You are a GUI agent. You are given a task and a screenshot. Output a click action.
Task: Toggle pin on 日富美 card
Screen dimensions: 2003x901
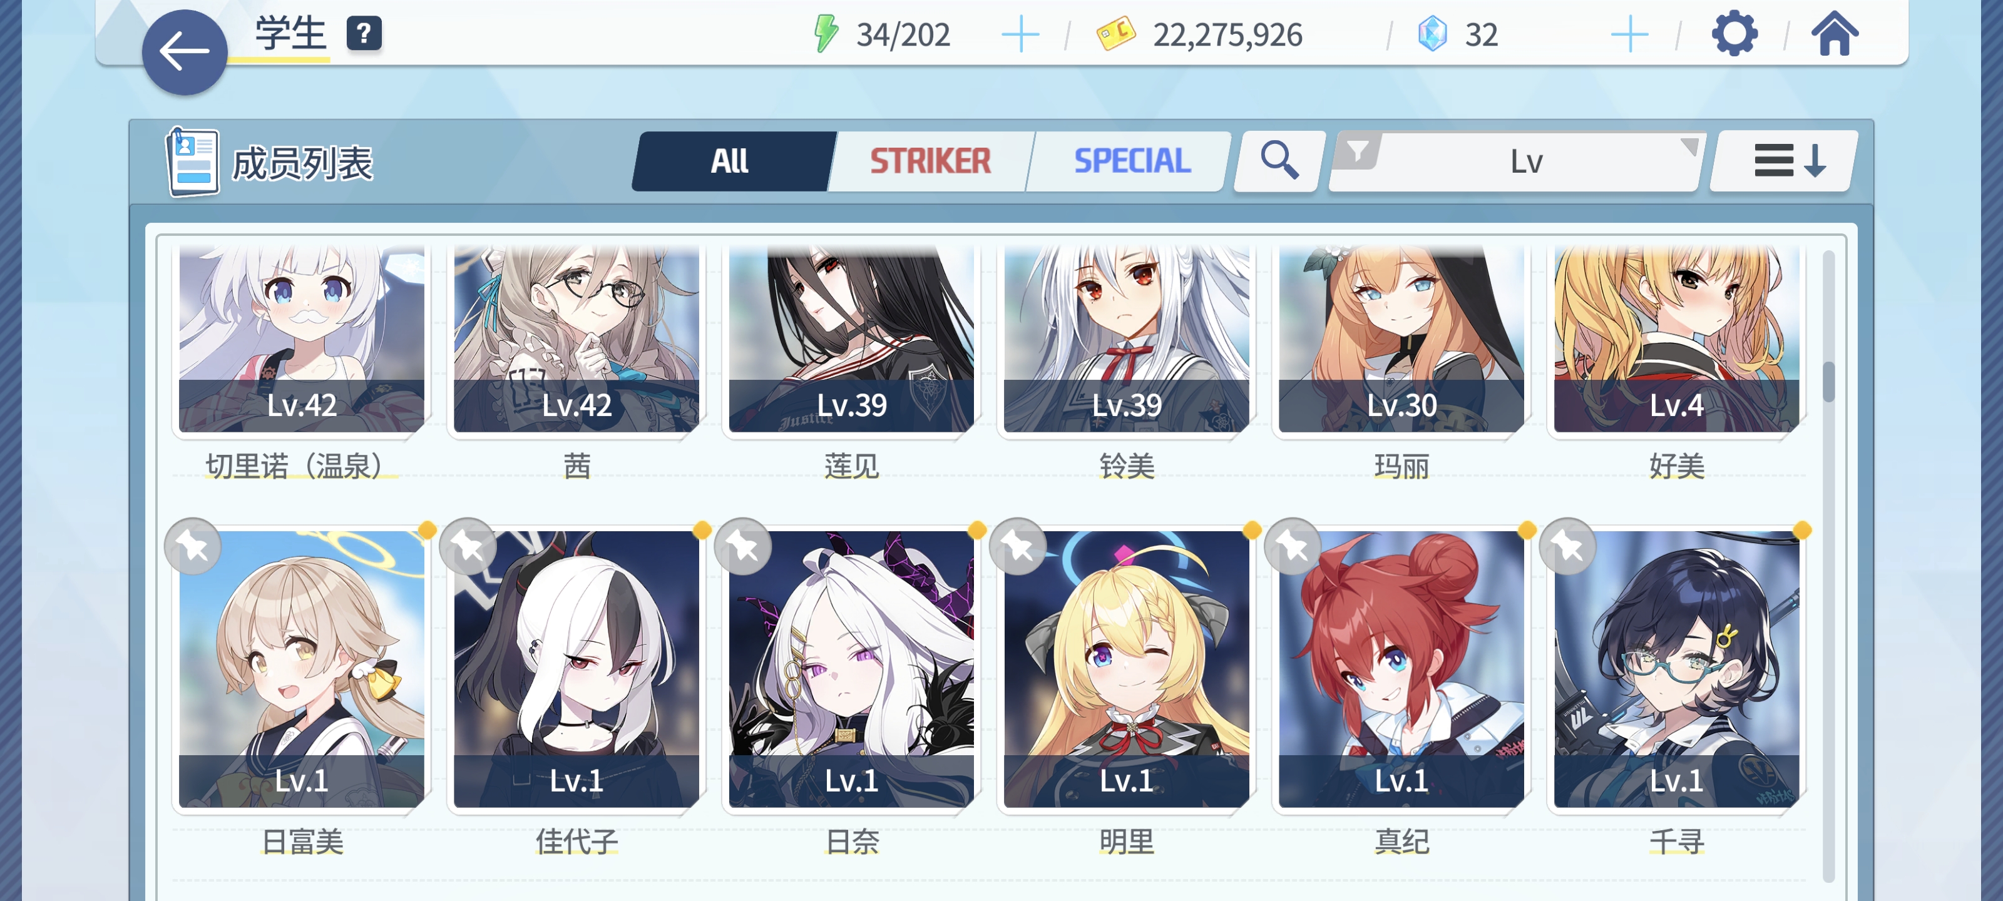193,546
